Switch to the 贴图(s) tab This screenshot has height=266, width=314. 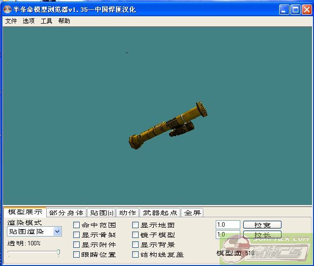(x=102, y=213)
